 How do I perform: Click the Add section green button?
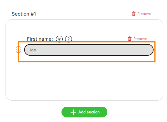84,112
